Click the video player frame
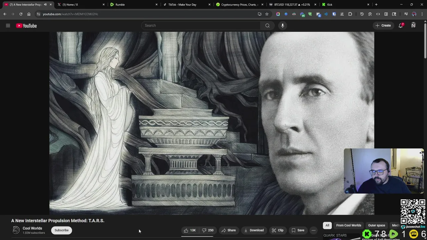 (x=212, y=123)
